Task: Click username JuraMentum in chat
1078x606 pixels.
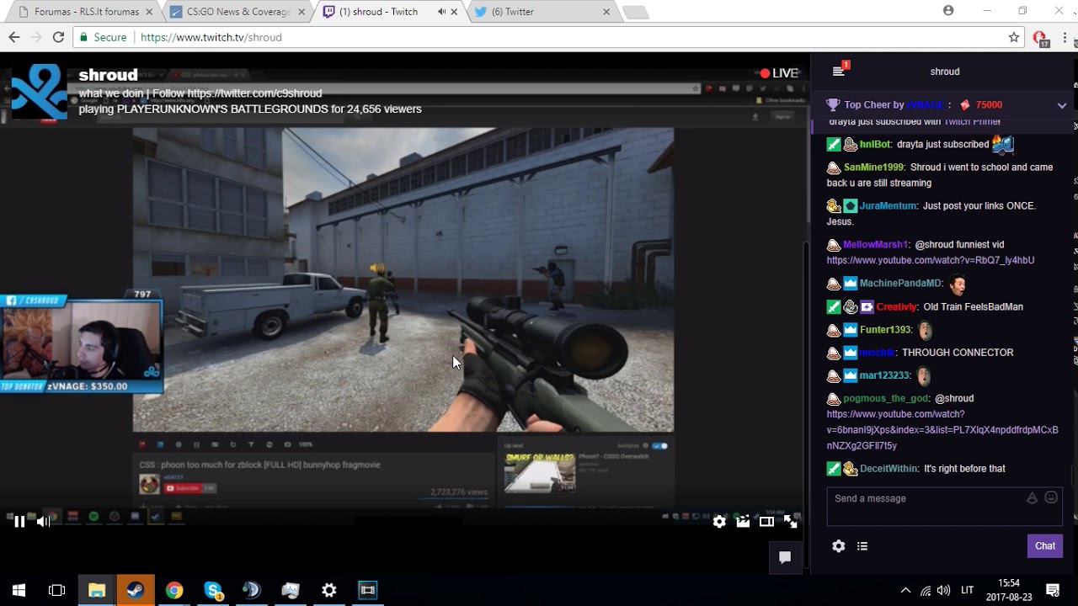Action: 889,206
